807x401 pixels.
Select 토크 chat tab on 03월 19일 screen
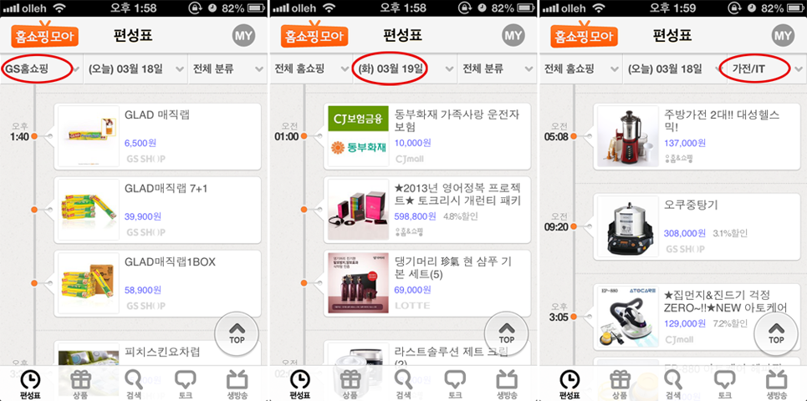click(455, 384)
